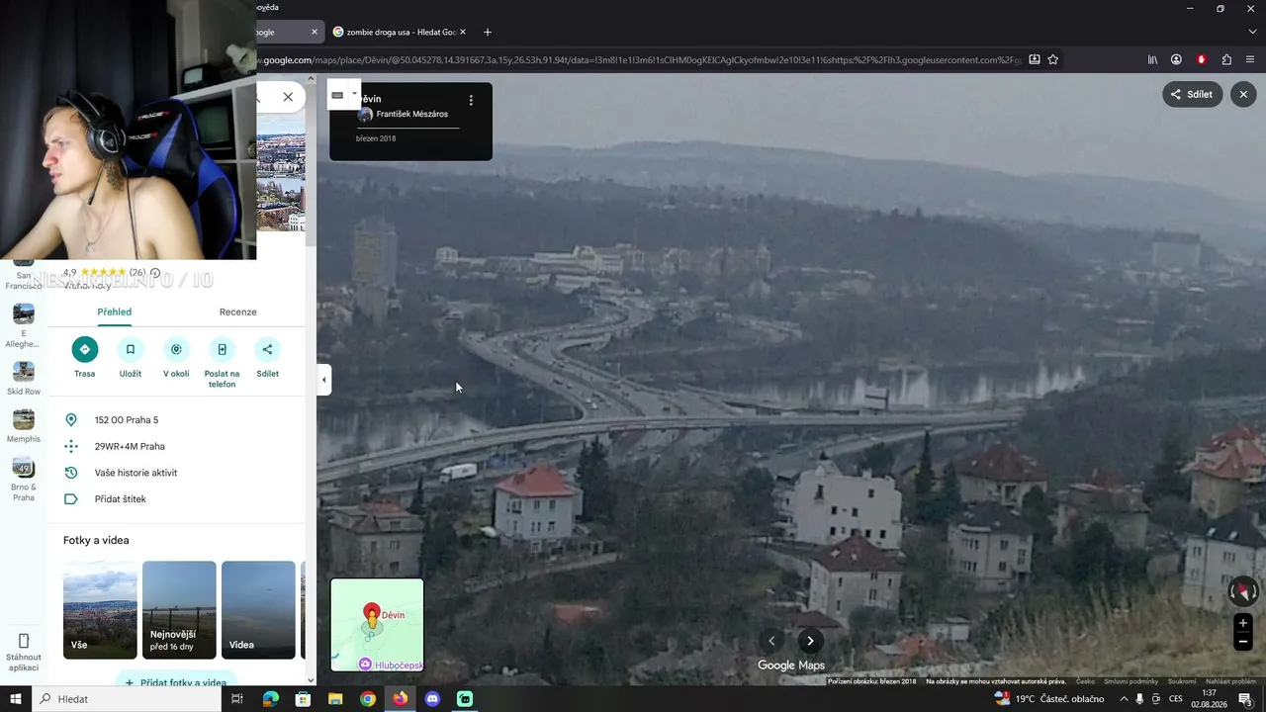Screen dimensions: 1266x712
Task: Open the Stáhnout aplikaci phone icon
Action: pos(24,641)
